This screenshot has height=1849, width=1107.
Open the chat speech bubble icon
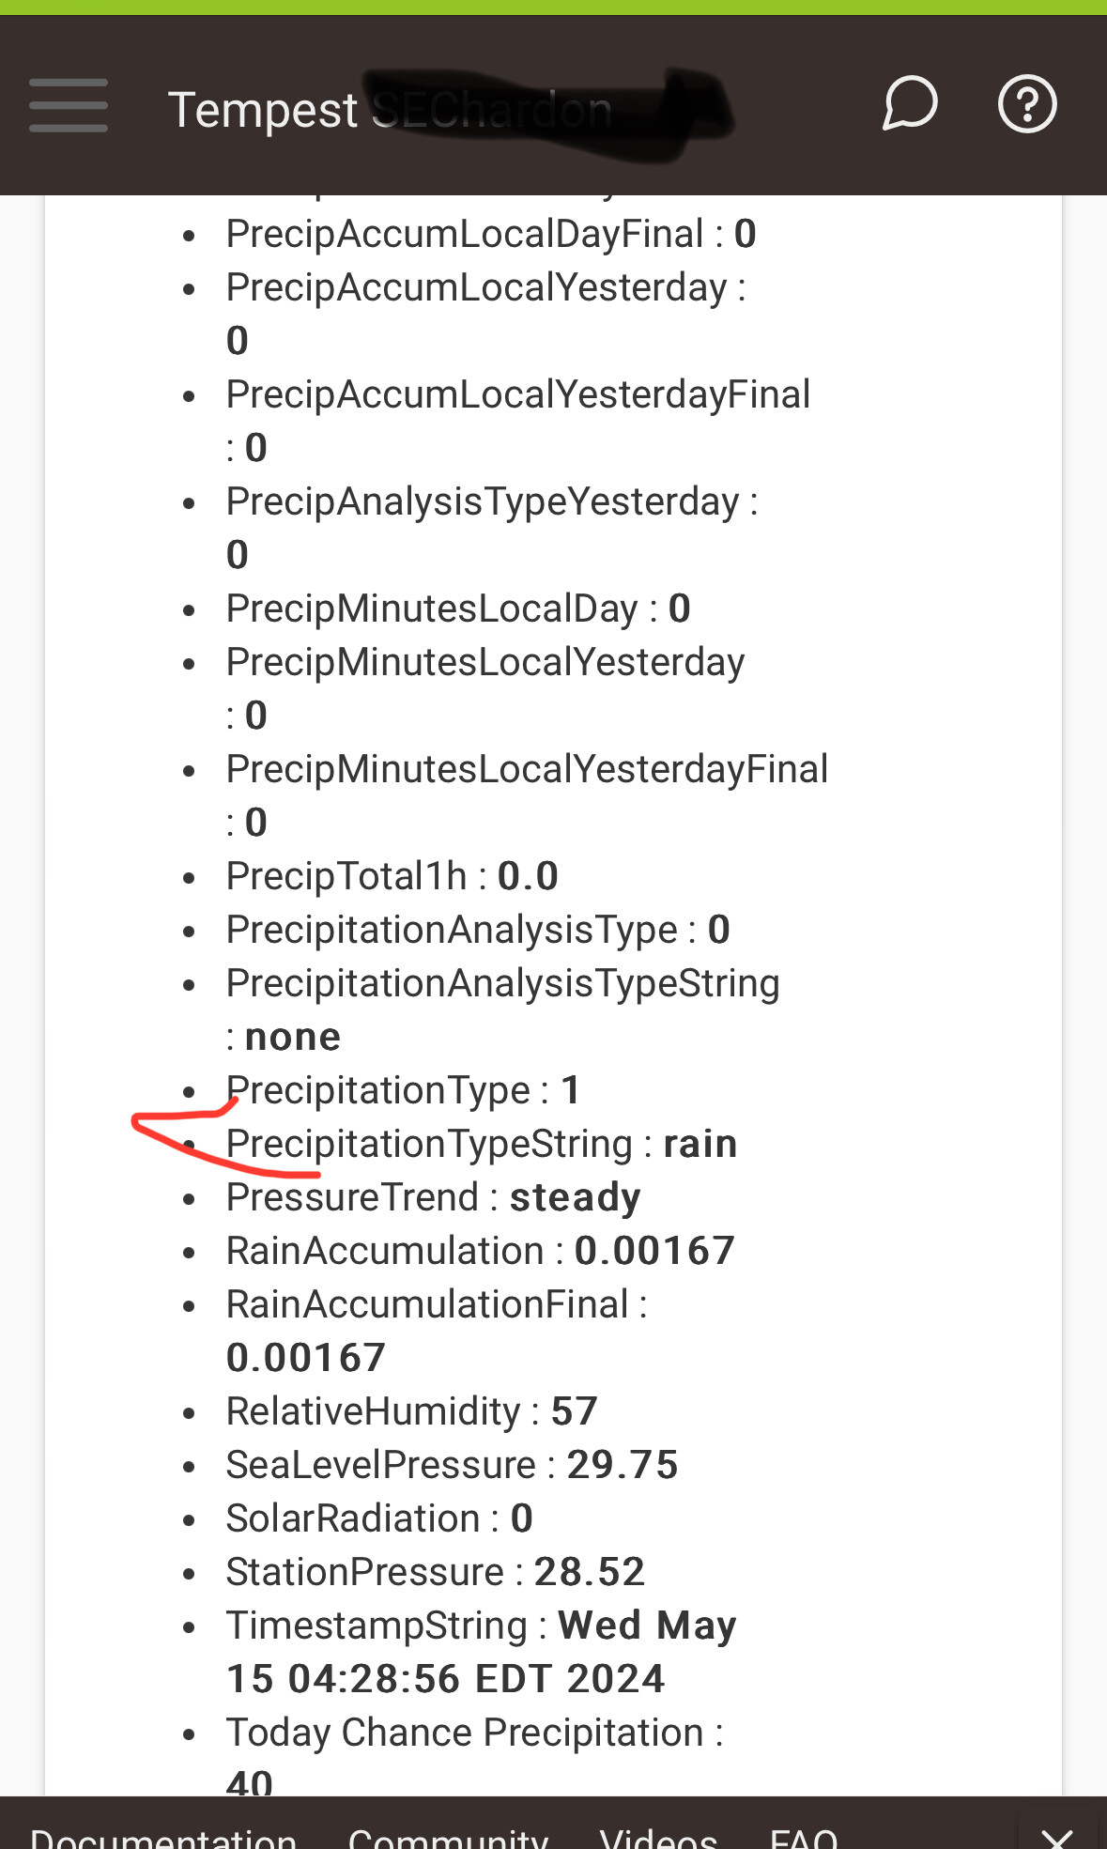[909, 103]
